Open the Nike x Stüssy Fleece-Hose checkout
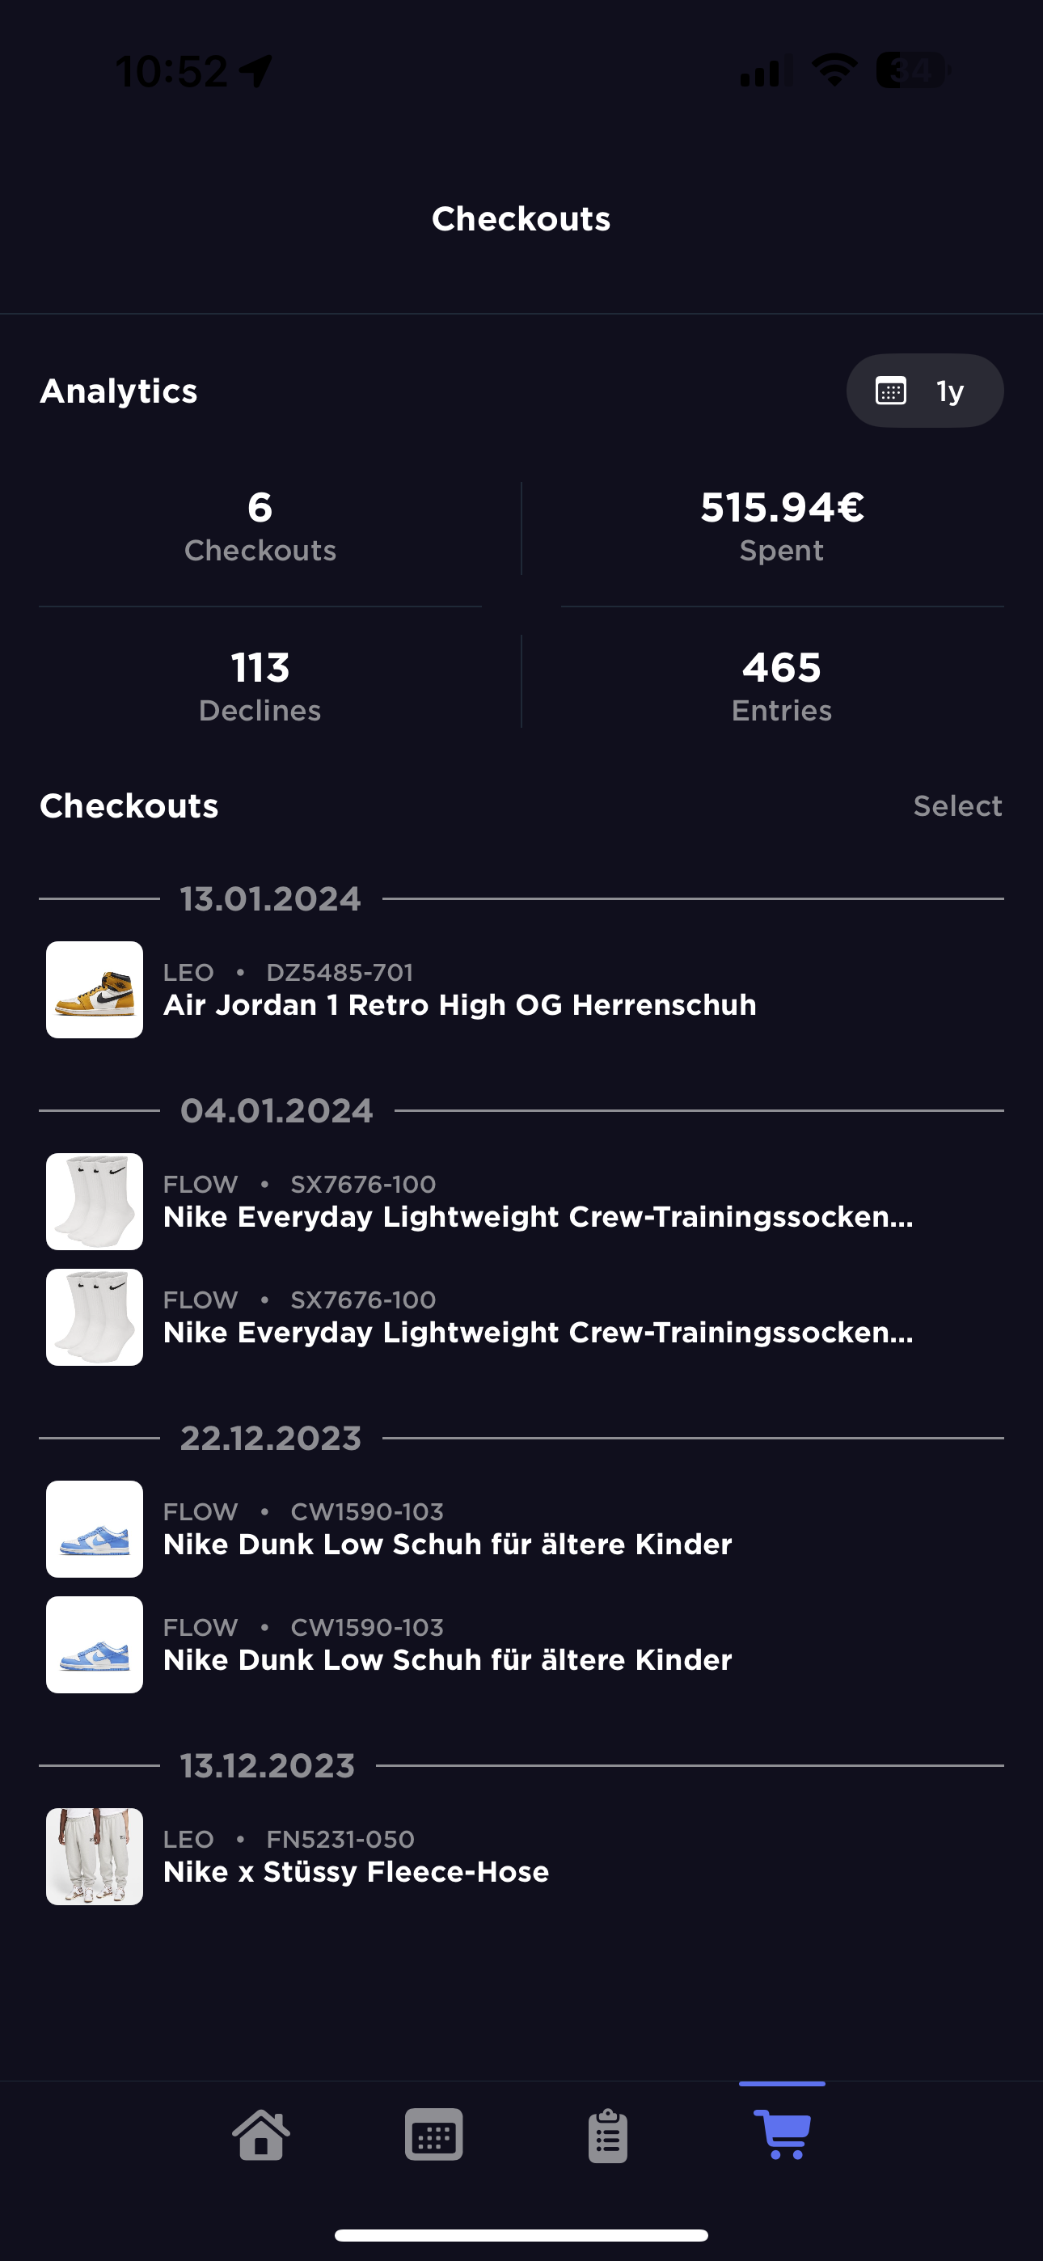The image size is (1043, 2261). tap(356, 1871)
